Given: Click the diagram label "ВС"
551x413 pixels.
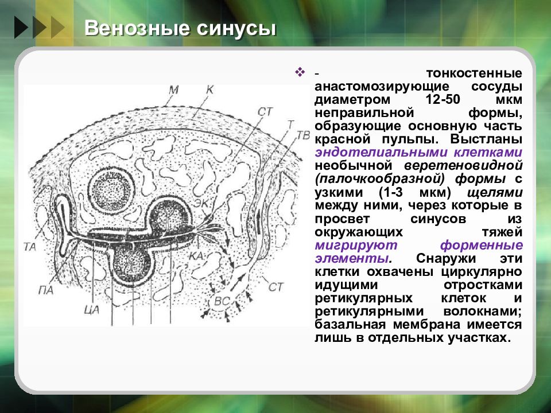Looking at the screenshot, I should click(222, 301).
